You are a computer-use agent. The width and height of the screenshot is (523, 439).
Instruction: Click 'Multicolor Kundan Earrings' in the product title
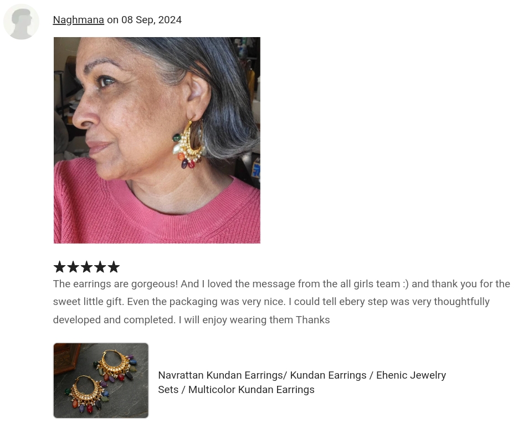tap(251, 390)
